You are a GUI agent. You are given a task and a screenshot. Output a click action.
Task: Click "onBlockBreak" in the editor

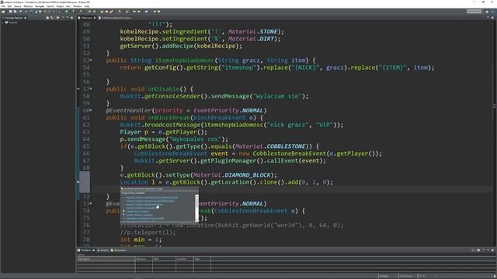click(x=169, y=118)
